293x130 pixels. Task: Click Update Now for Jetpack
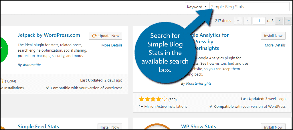click(105, 36)
